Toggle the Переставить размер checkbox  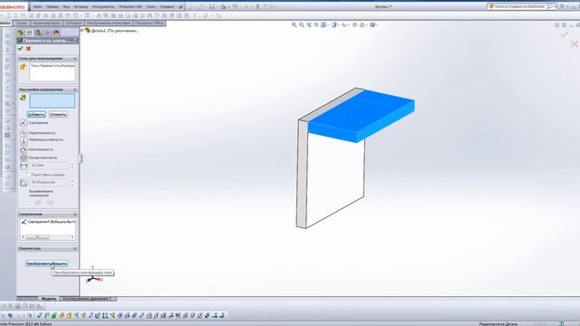pyautogui.click(x=28, y=175)
